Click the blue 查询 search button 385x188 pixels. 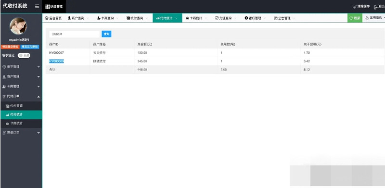pyautogui.click(x=106, y=34)
